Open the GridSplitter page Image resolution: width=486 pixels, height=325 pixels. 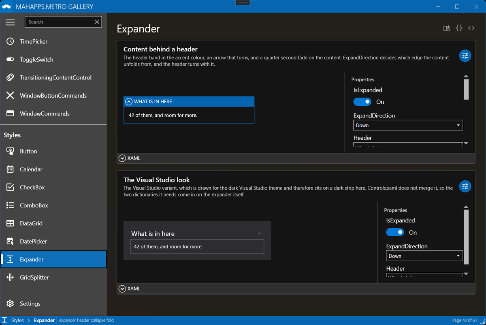tap(53, 278)
